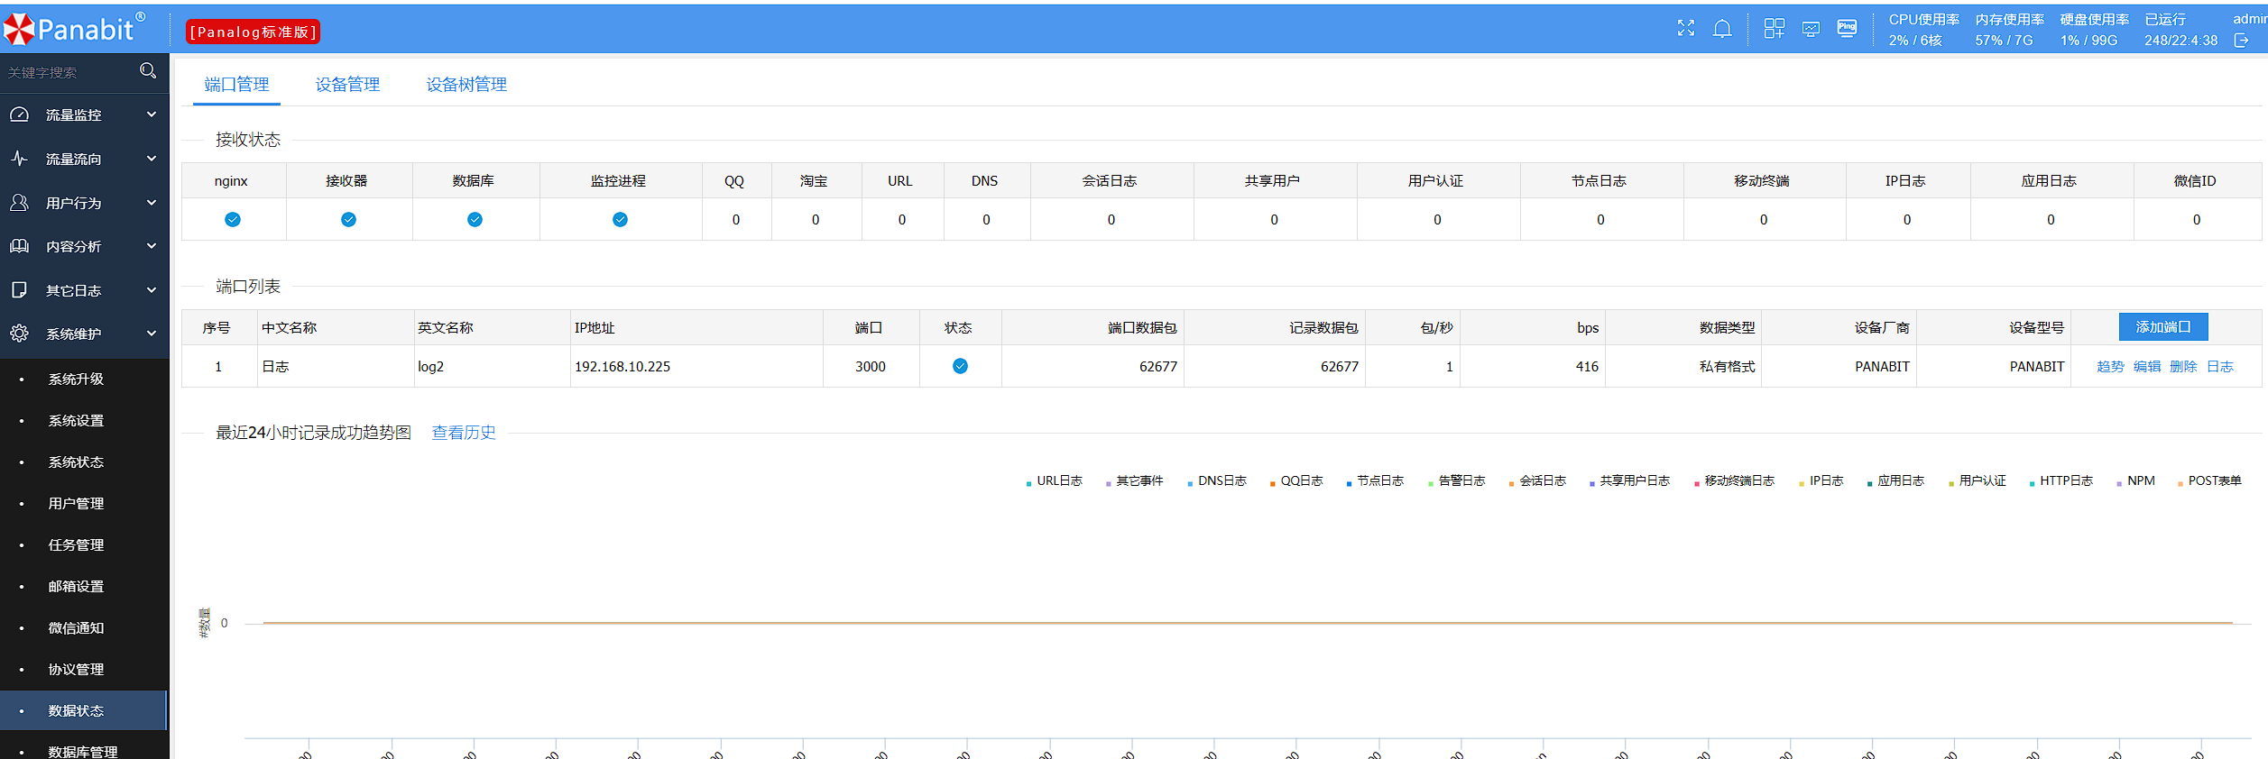Toggle 节点日志 series in chart legend
The width and height of the screenshot is (2268, 759).
[x=1375, y=480]
